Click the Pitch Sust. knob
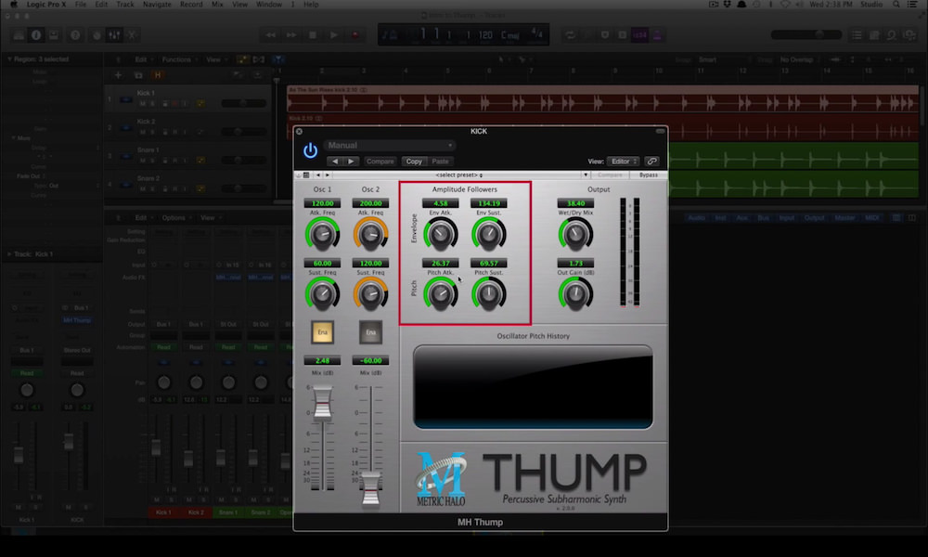Screen dimensions: 928x557 (489, 294)
